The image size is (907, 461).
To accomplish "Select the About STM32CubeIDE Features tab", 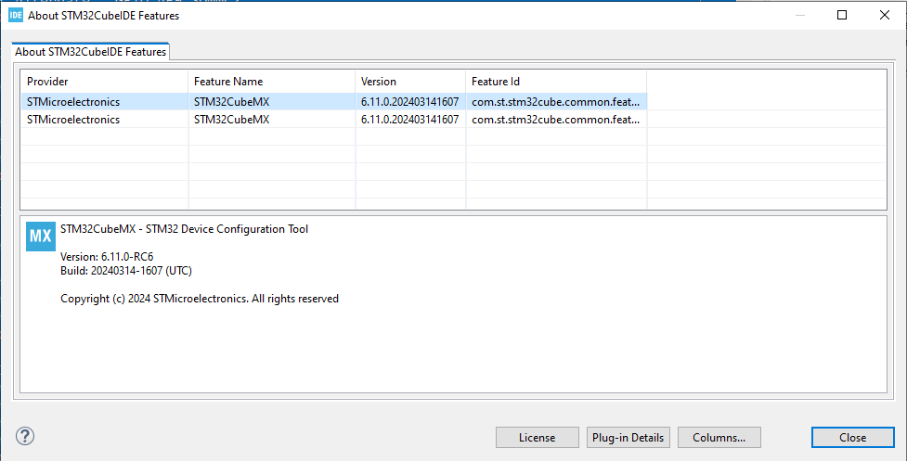I will coord(90,51).
